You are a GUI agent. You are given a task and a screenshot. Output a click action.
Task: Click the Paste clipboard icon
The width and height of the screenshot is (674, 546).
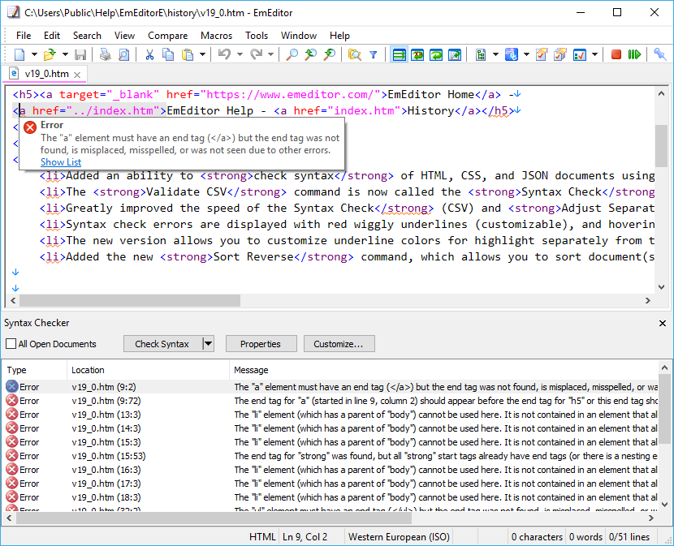[x=188, y=54]
